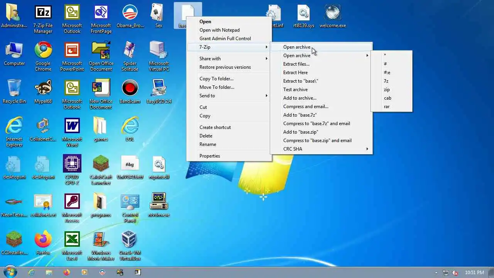Screen dimensions: 494x278
Task: Choose Extract files... in 7-Zip submenu
Action: [x=321, y=64]
